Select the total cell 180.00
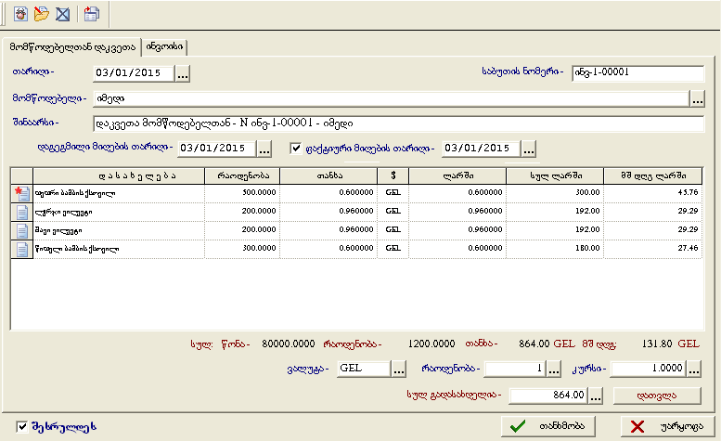721x441 pixels. (x=555, y=248)
